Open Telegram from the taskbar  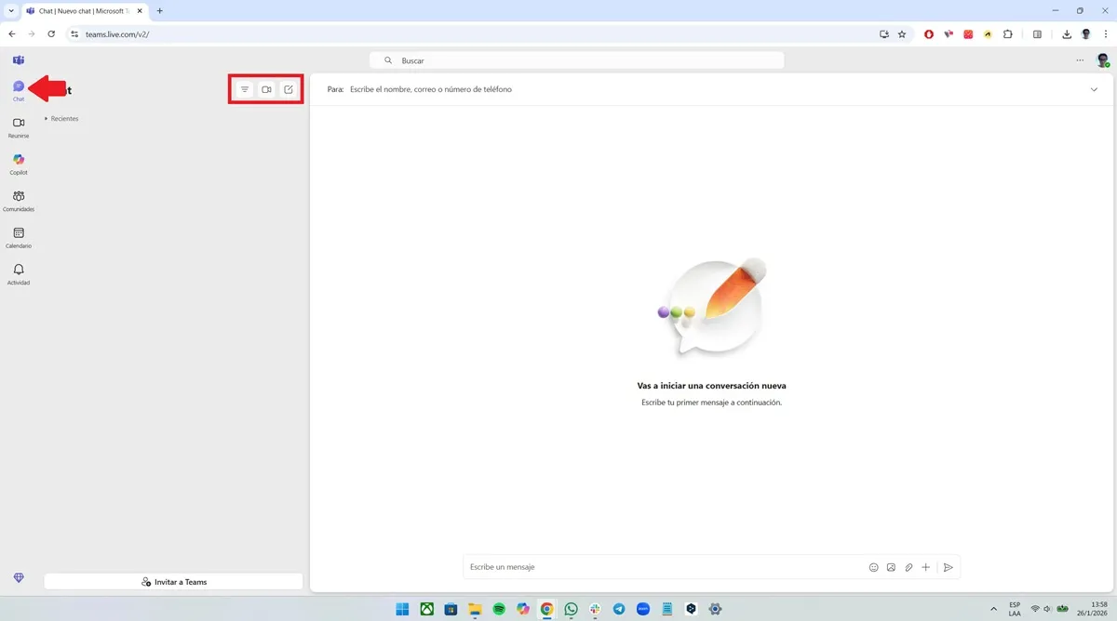pyautogui.click(x=619, y=609)
